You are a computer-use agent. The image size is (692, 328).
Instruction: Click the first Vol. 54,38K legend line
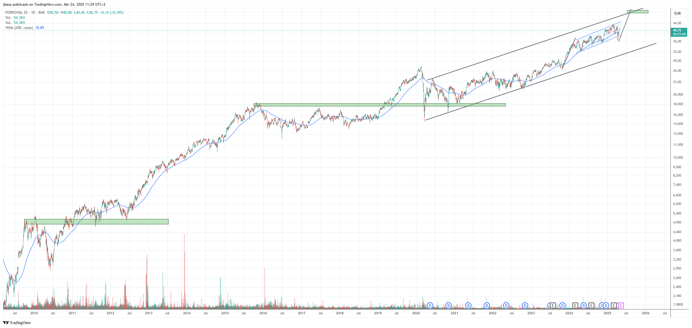(x=15, y=18)
